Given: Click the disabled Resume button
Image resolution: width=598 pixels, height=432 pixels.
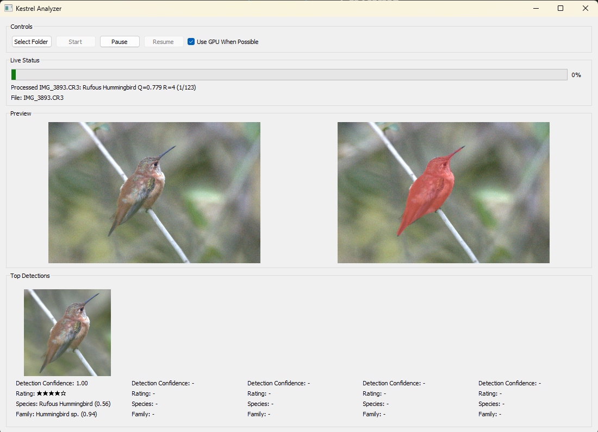Looking at the screenshot, I should [164, 41].
